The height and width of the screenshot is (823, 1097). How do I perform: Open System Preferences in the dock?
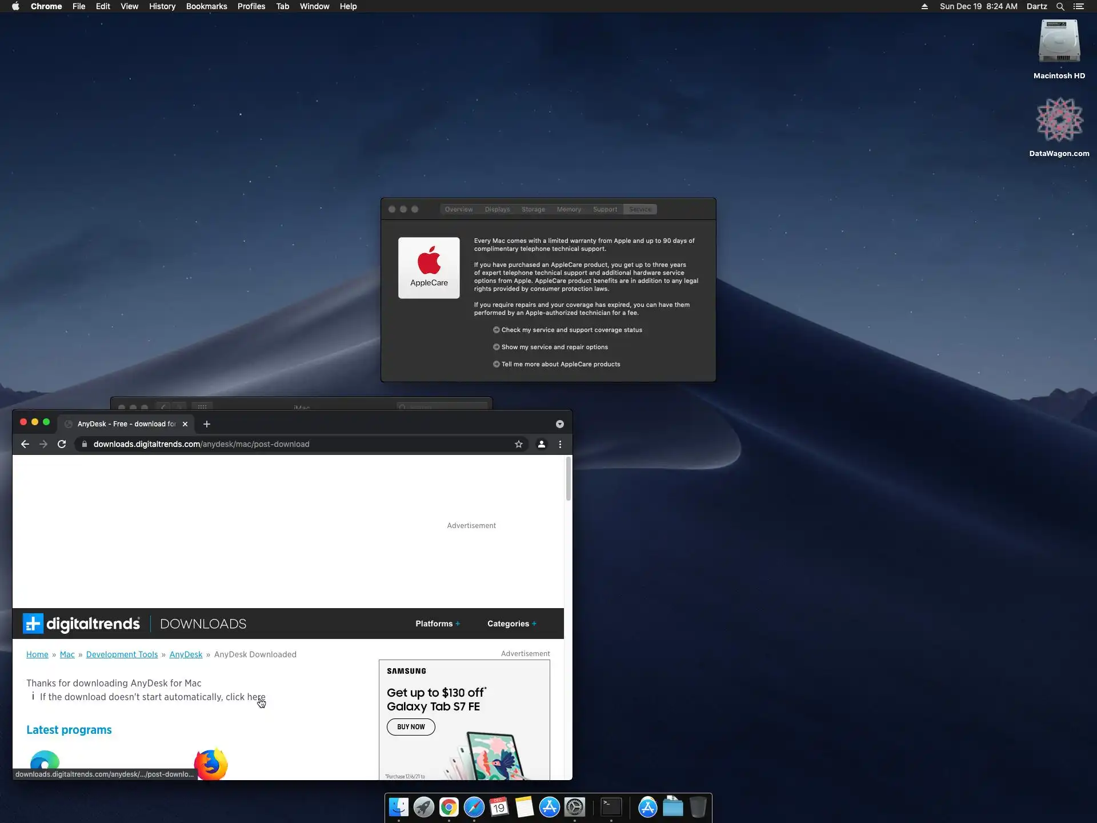(574, 807)
